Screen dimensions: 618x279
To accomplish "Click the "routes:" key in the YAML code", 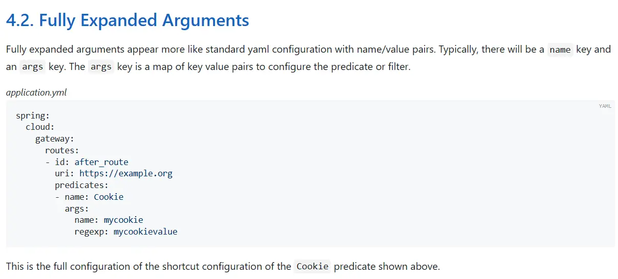I will [x=62, y=150].
